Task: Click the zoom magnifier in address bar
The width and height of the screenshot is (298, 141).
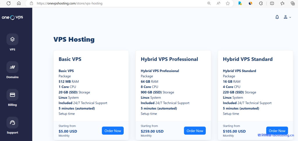Action: click(x=209, y=3)
